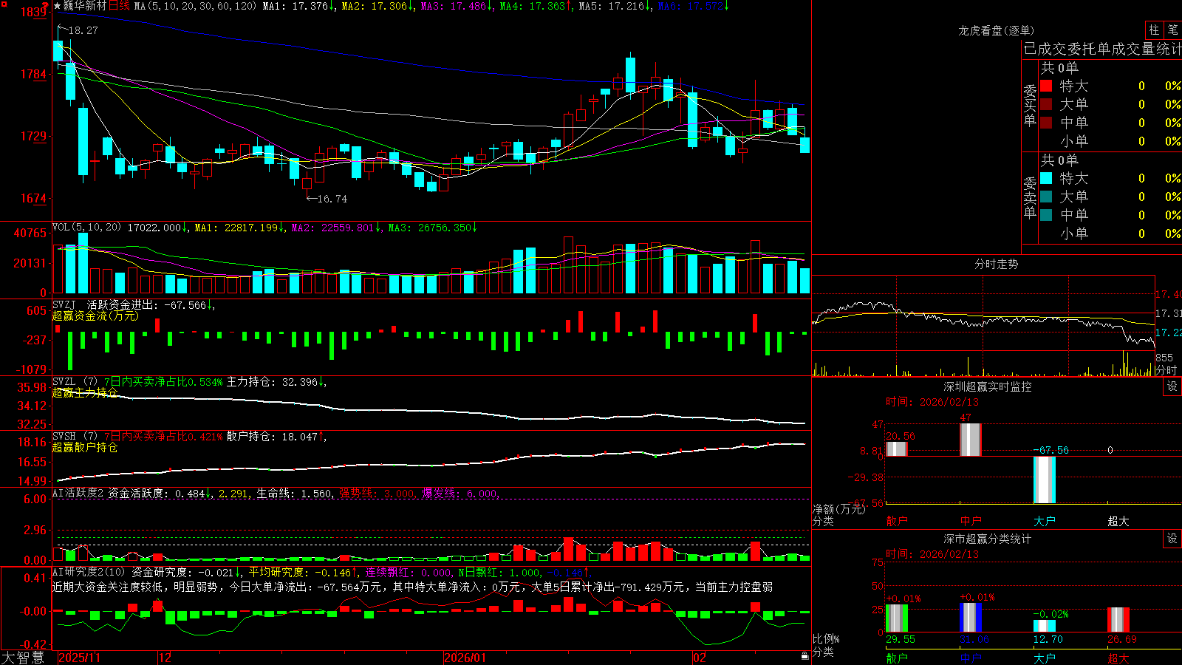This screenshot has height=665, width=1182.
Task: Click the 巍华新材 stock name
Action: (85, 6)
